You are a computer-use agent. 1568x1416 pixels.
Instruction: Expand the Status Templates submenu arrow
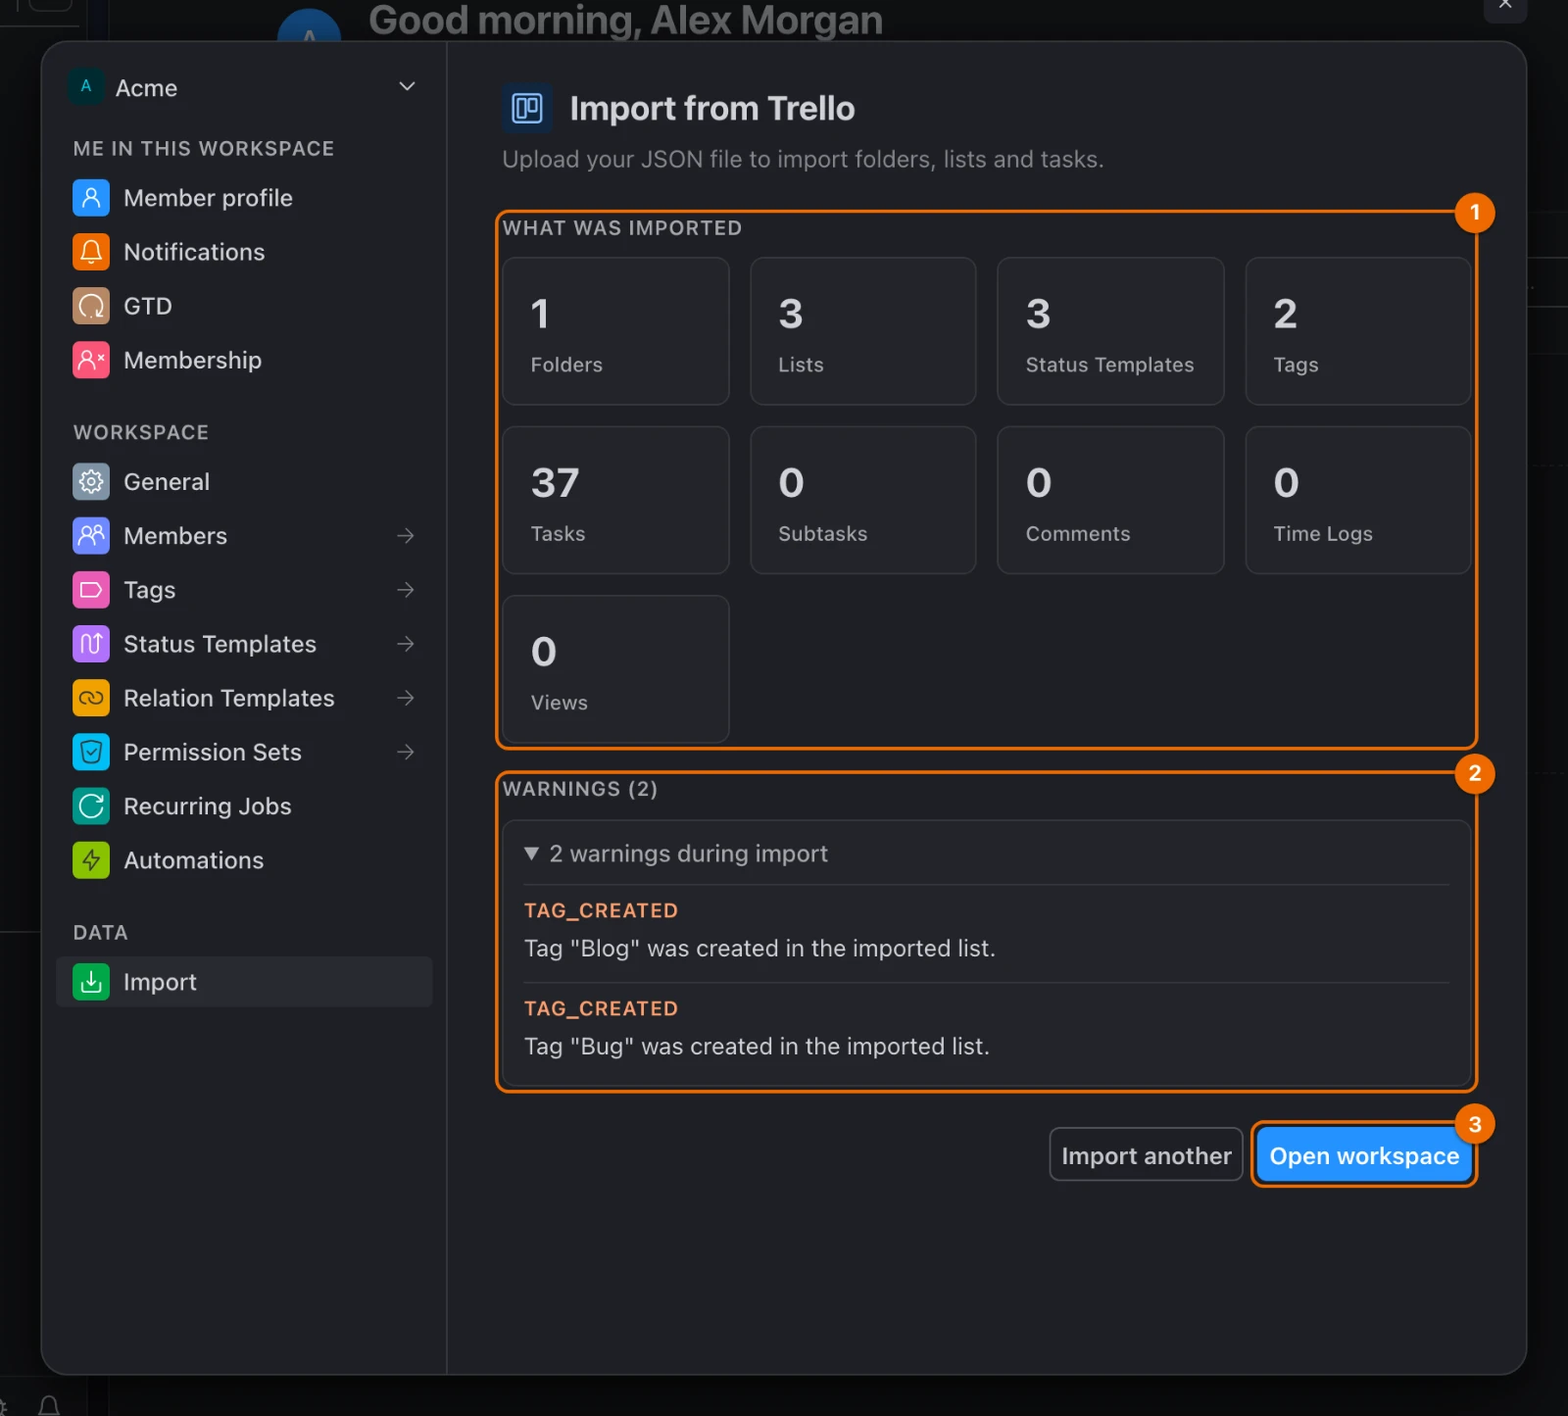click(405, 644)
